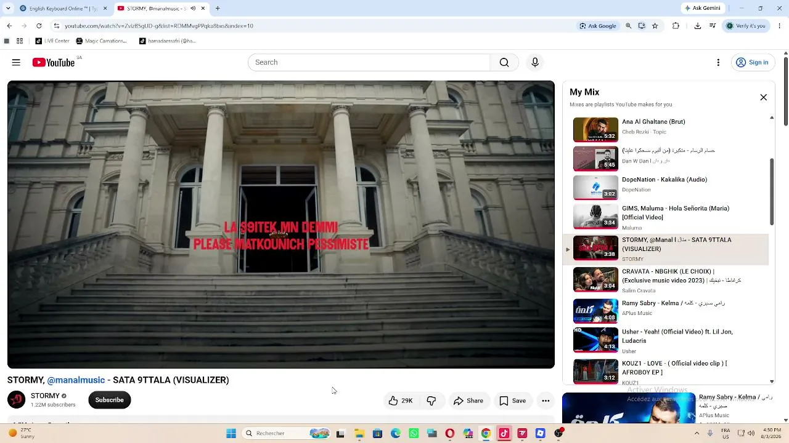Image resolution: width=789 pixels, height=443 pixels.
Task: Click the My Mix playlist scrollbar thumb
Action: (x=772, y=191)
